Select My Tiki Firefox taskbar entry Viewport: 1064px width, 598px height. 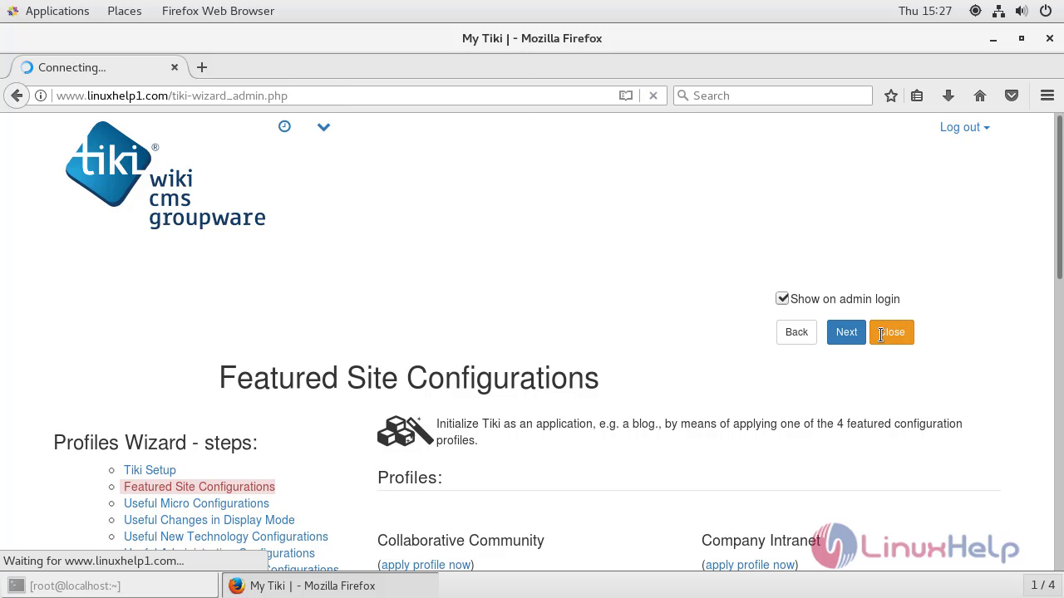(331, 586)
